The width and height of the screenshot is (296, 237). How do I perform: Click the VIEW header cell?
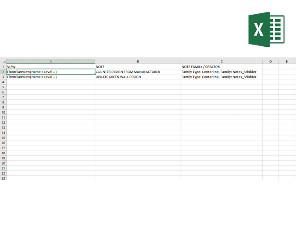click(50, 67)
